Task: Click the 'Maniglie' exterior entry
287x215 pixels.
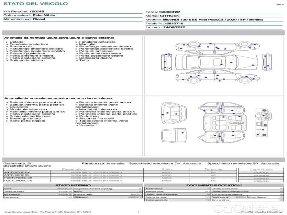Action: (x=87, y=44)
